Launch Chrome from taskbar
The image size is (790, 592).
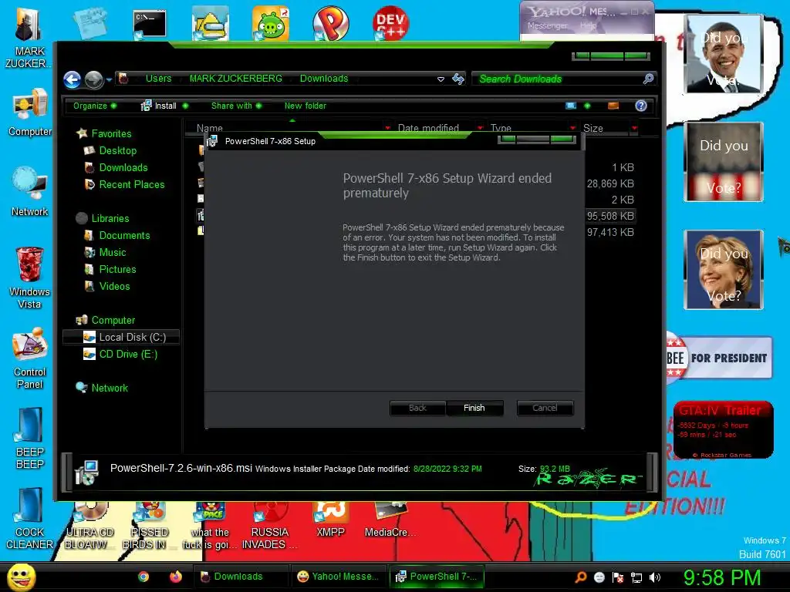click(143, 577)
